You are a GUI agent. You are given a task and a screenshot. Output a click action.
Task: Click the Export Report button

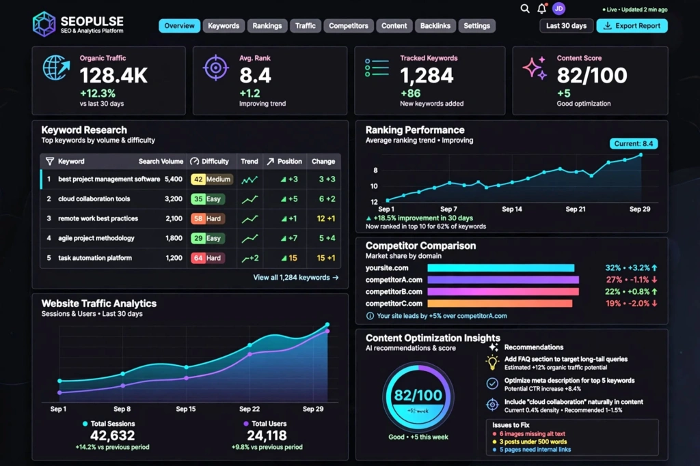point(632,26)
